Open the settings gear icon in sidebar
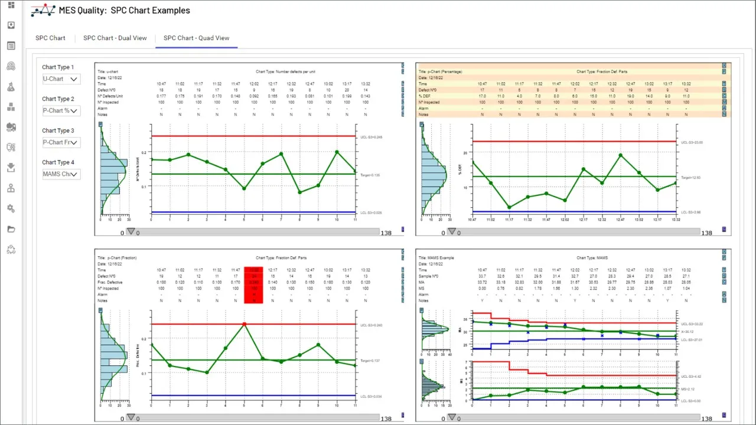The width and height of the screenshot is (756, 425). click(x=11, y=208)
